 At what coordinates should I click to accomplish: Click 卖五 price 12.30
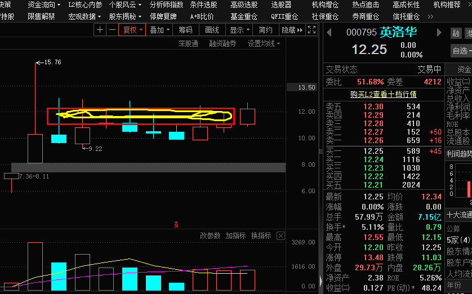[373, 106]
